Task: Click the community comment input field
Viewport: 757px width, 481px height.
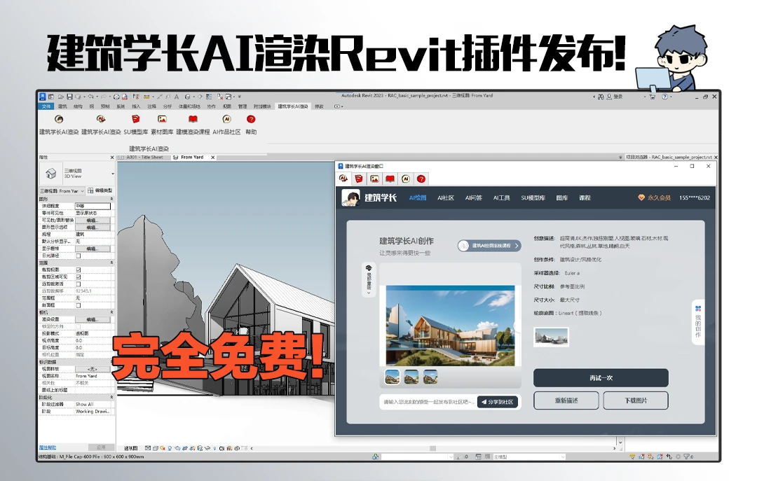Action: (x=429, y=401)
